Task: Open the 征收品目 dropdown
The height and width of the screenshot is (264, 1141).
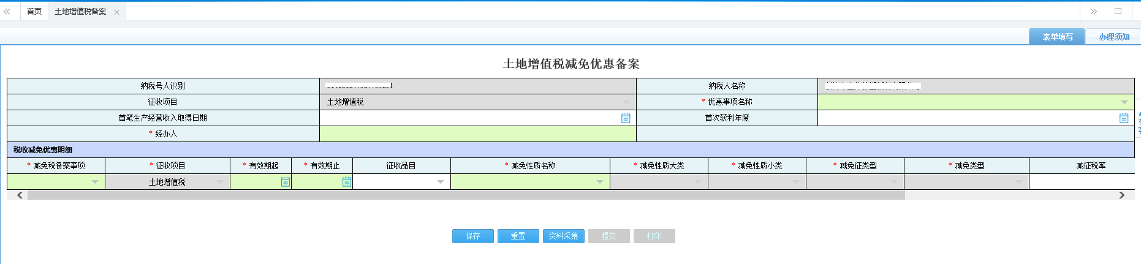Action: tap(441, 182)
